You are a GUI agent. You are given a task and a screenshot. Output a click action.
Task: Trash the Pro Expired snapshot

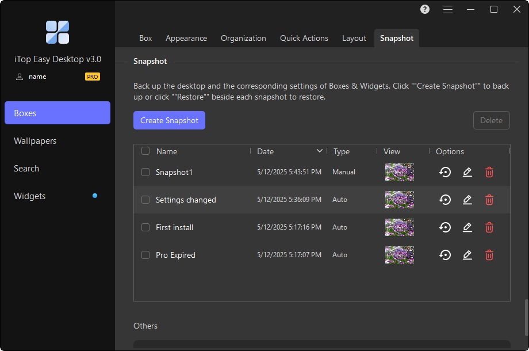[x=489, y=255]
